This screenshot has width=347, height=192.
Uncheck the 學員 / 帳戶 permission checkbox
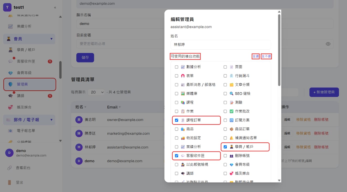click(225, 147)
